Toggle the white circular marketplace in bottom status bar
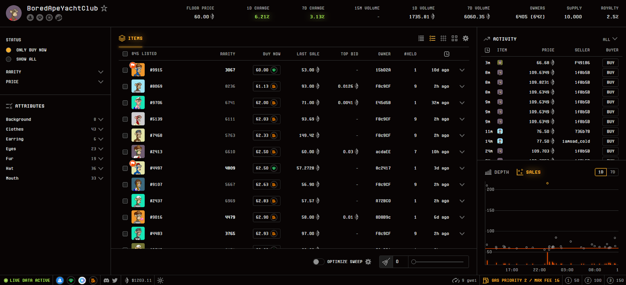The width and height of the screenshot is (626, 285). coord(82,280)
